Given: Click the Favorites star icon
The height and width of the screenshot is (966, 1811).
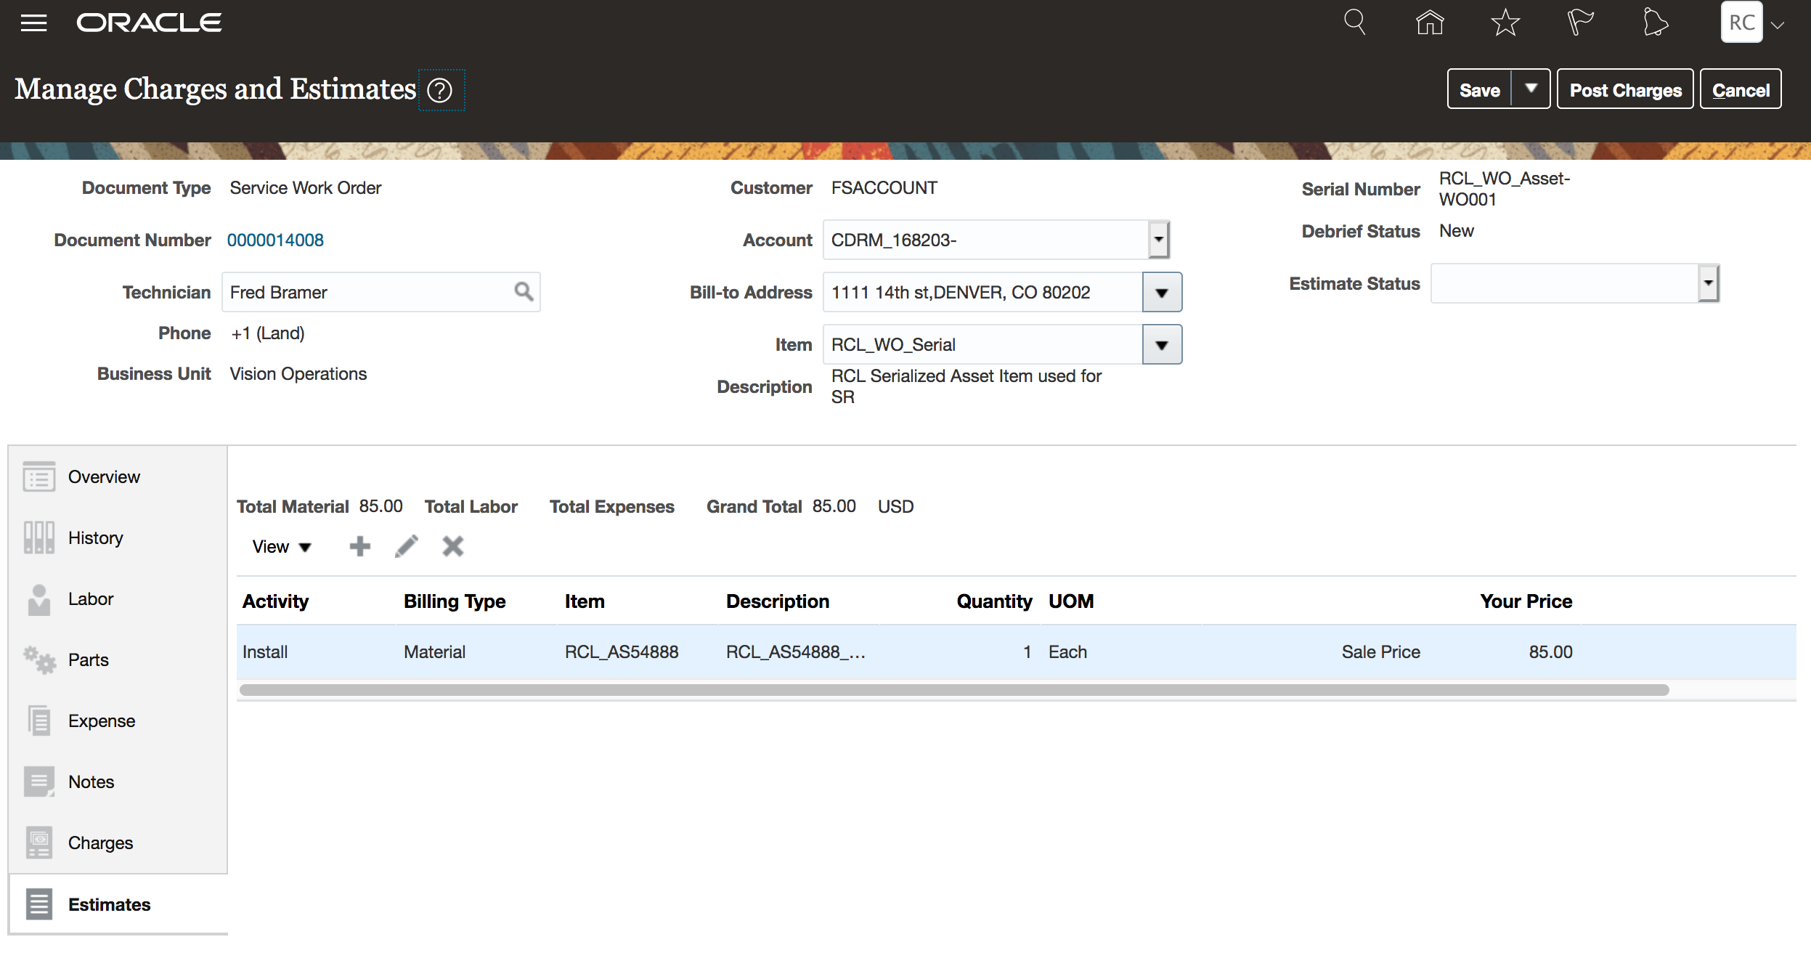Looking at the screenshot, I should click(1505, 23).
